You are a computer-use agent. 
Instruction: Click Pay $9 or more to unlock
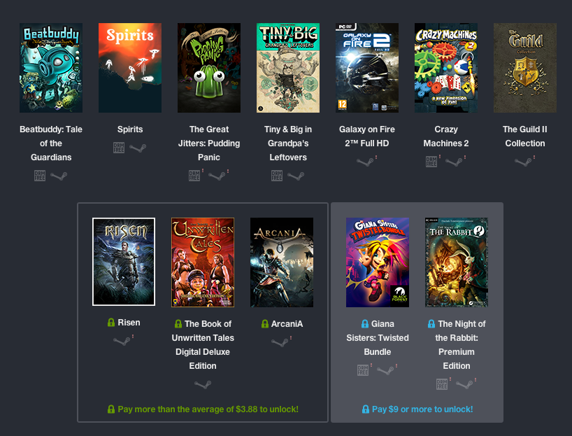[417, 409]
